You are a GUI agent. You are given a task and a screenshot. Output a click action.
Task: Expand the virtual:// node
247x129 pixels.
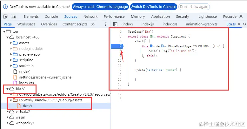coord(7,112)
